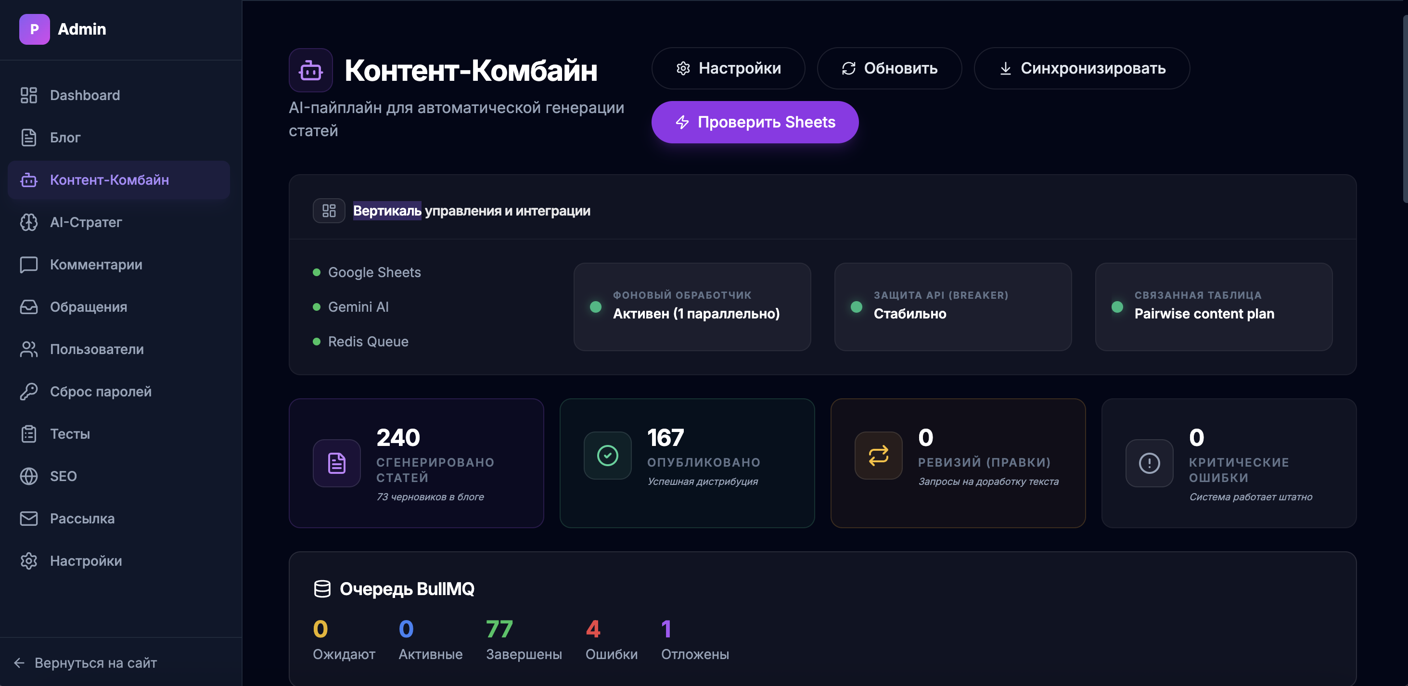Open the Dashboard menu item
Viewport: 1408px width, 686px height.
[x=85, y=95]
